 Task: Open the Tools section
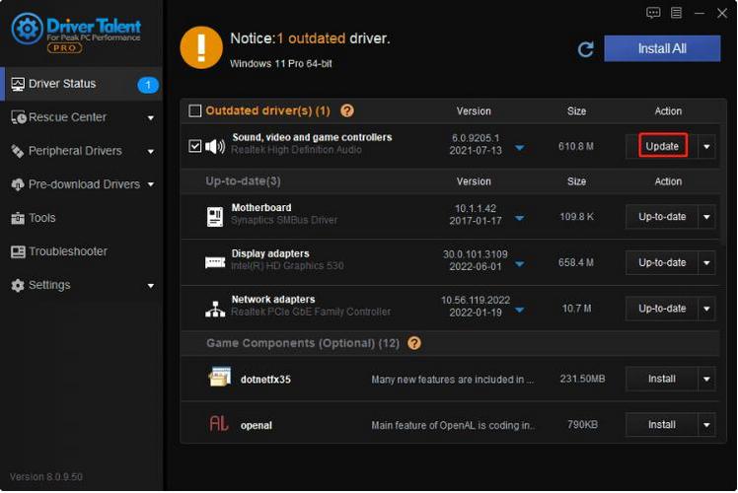tap(82, 218)
